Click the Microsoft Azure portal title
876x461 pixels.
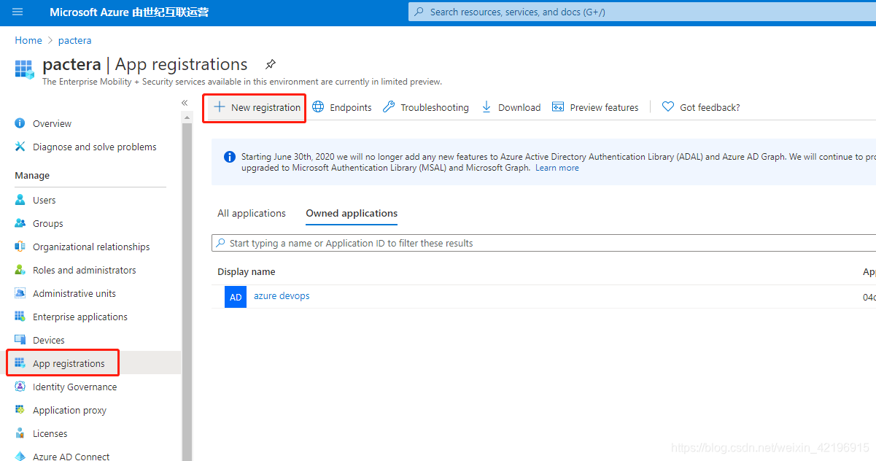point(129,12)
